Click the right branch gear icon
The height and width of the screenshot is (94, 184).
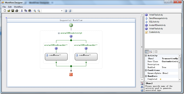pos(86,48)
